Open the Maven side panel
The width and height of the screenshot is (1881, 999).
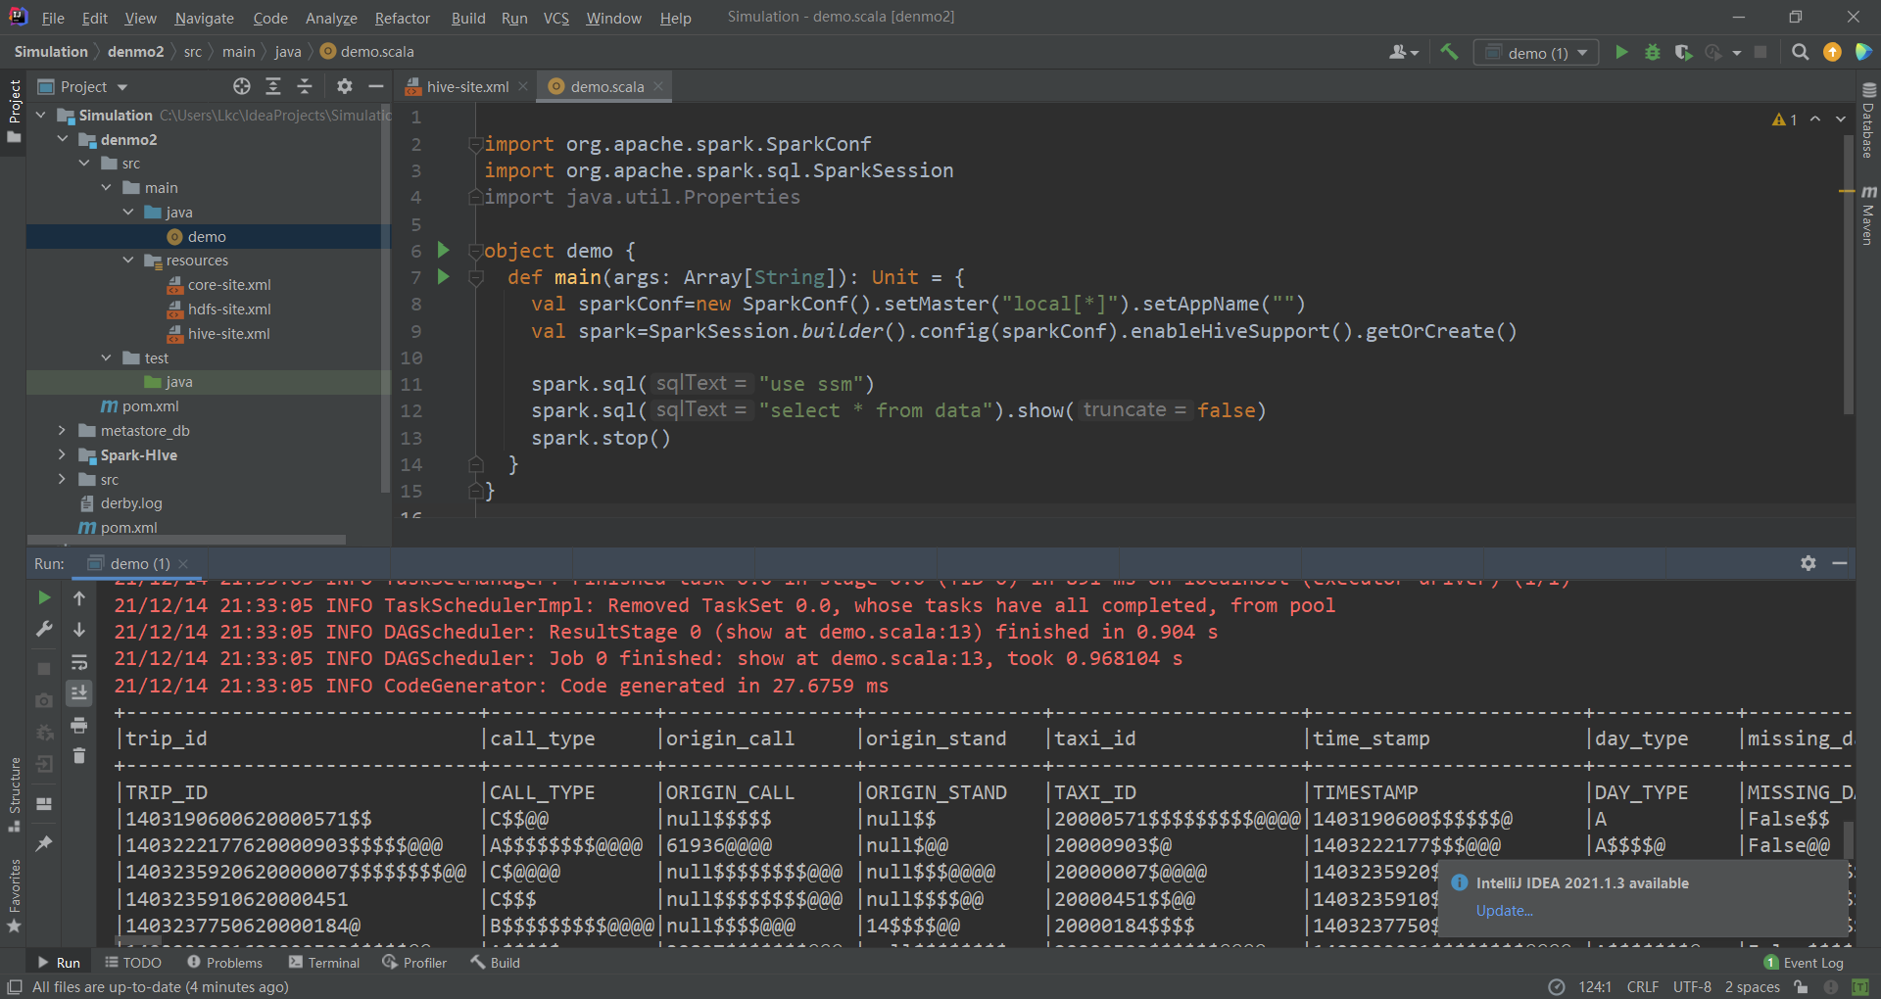[x=1868, y=214]
